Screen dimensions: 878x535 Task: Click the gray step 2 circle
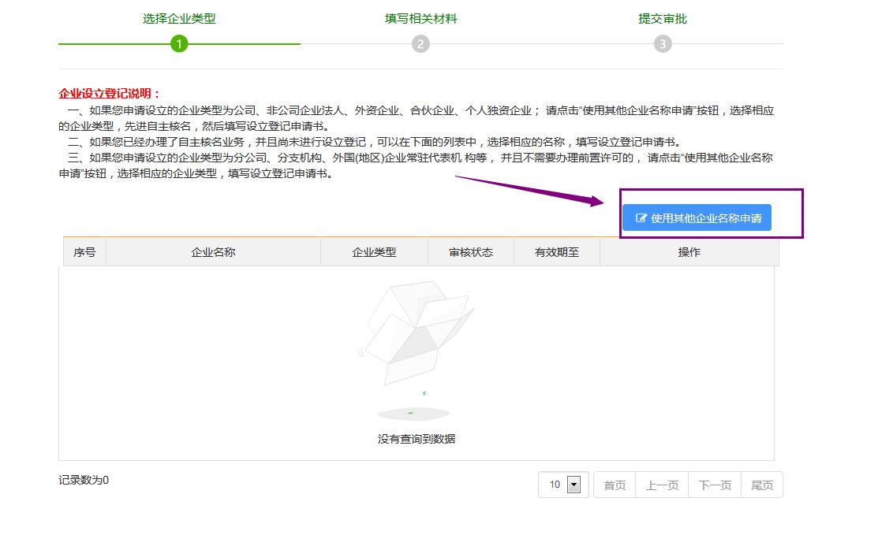420,44
